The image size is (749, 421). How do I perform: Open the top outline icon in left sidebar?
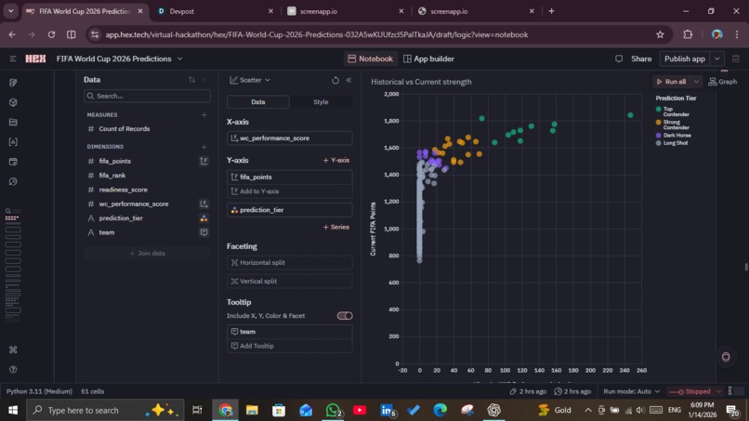pyautogui.click(x=13, y=83)
